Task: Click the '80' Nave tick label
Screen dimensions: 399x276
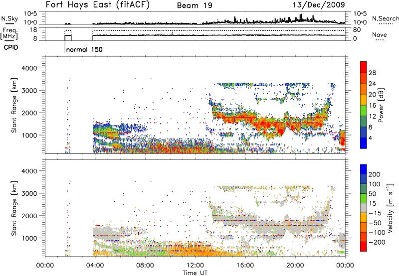Action: (x=357, y=30)
